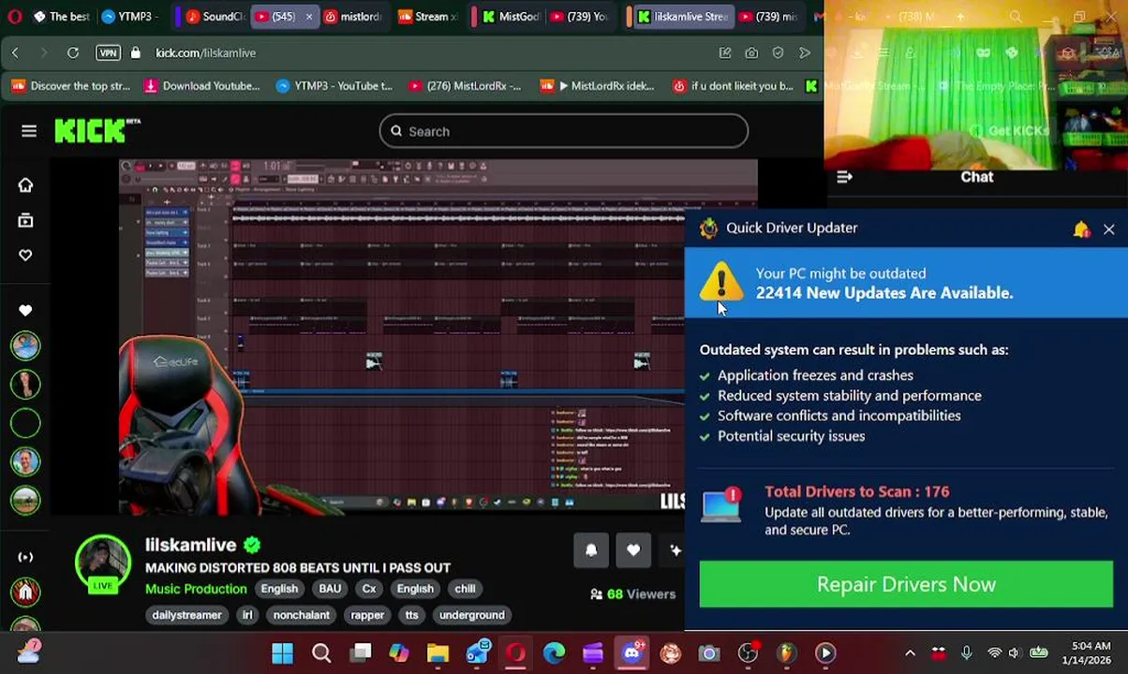Select the tts tag

coord(411,615)
